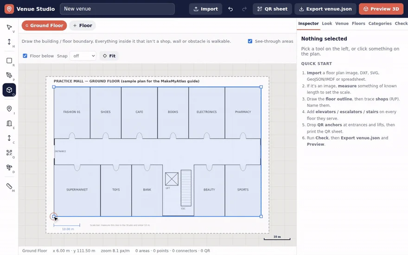The height and width of the screenshot is (255, 408).
Task: Click the TOYS shop label
Action: click(x=116, y=190)
